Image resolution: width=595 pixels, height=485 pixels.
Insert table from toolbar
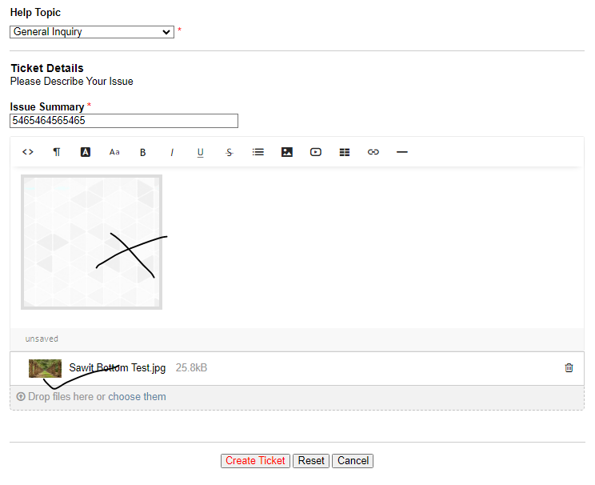[x=345, y=152]
